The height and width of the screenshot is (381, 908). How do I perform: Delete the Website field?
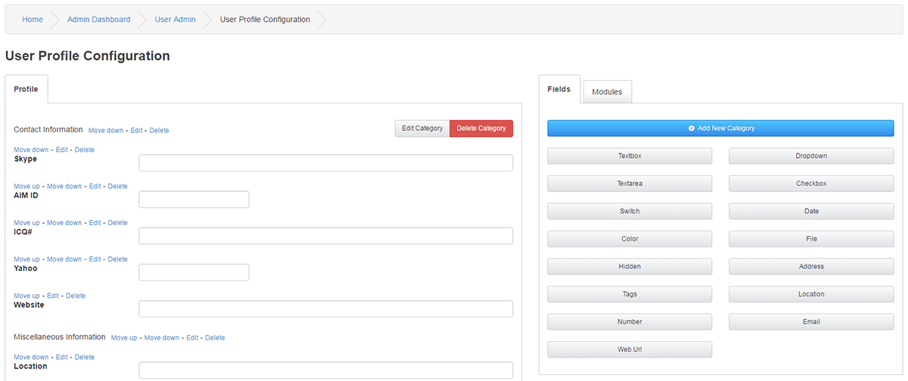click(x=76, y=296)
